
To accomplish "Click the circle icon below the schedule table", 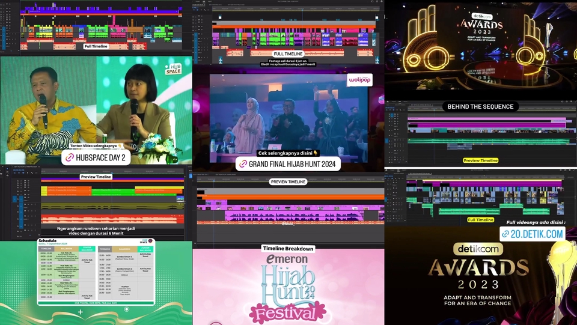I will [127, 309].
